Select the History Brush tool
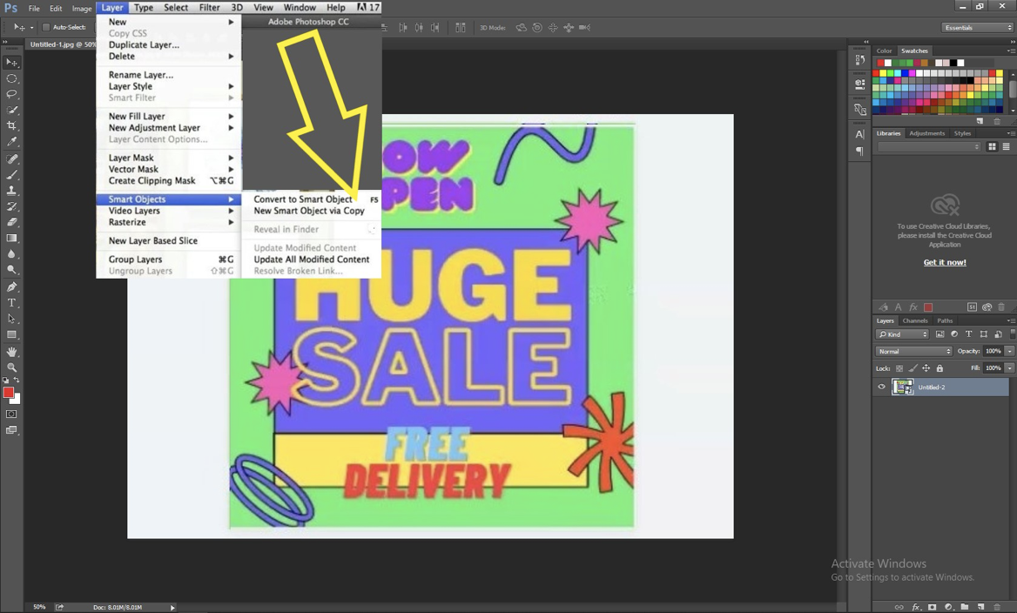The image size is (1017, 613). [x=11, y=206]
